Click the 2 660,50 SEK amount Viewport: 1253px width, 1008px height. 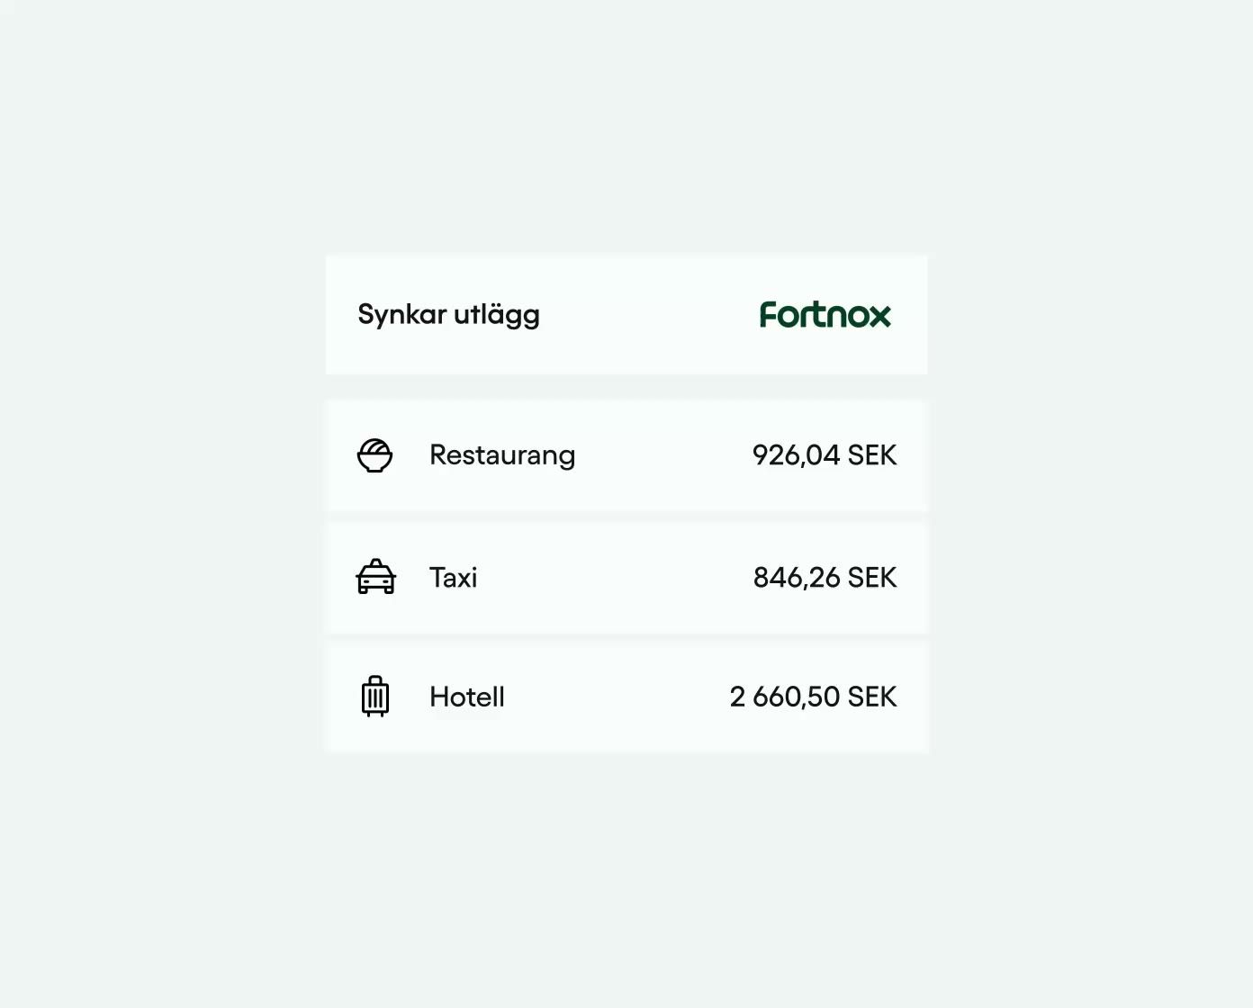pos(813,697)
